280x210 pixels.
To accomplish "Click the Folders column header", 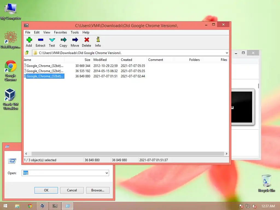I will coord(188,60).
